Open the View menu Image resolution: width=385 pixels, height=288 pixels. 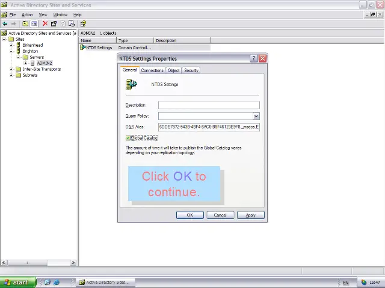point(43,14)
